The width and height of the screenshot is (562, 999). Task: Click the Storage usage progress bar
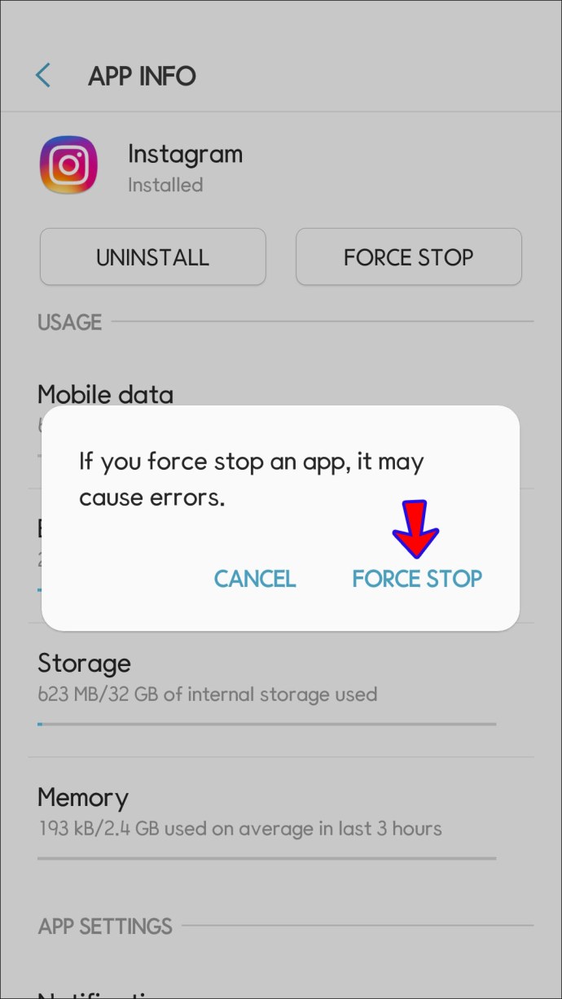coord(266,723)
